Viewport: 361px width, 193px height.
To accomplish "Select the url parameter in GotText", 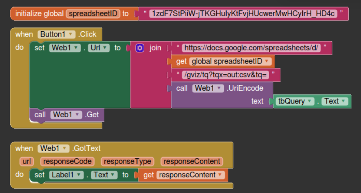I will (27, 161).
